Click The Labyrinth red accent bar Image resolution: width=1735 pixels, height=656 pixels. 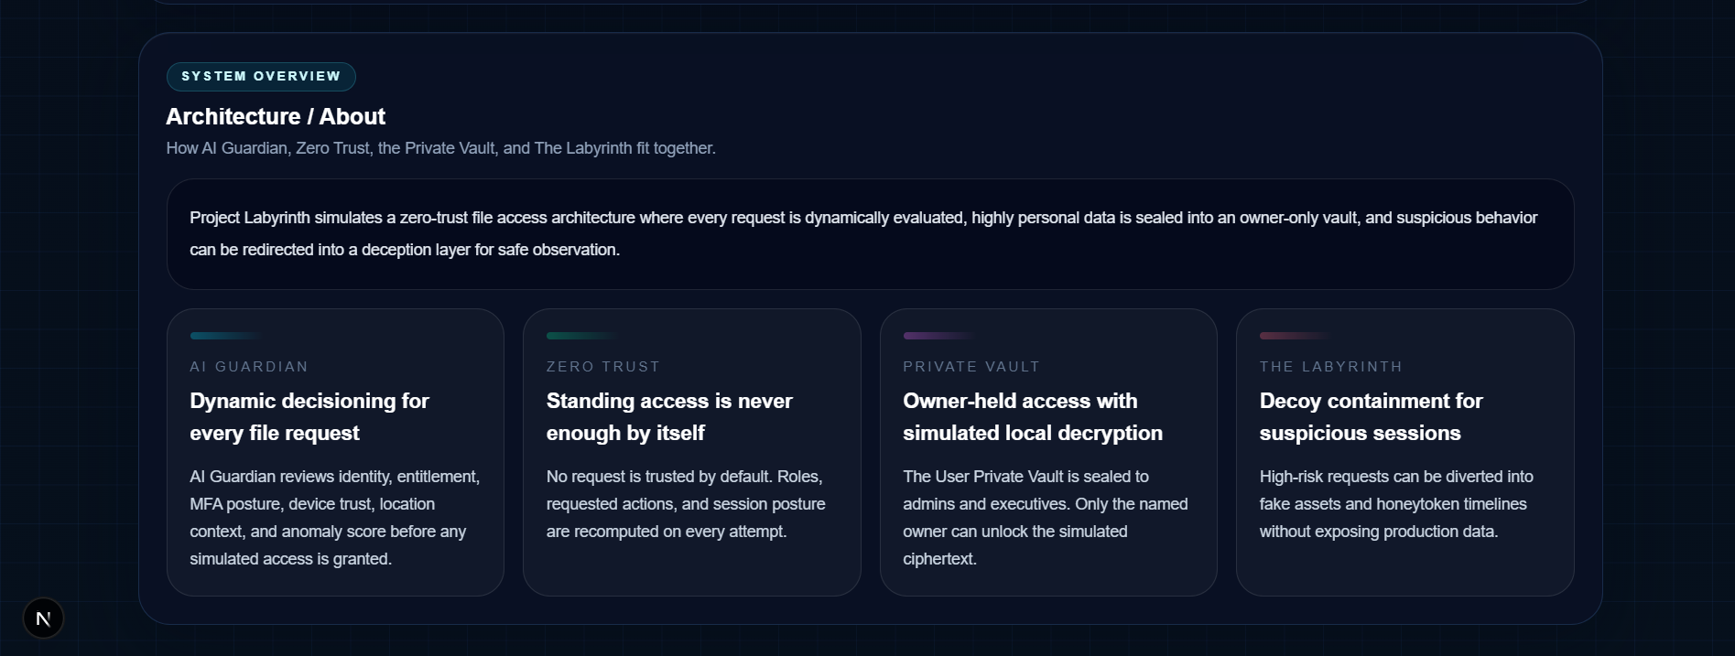pyautogui.click(x=1294, y=336)
